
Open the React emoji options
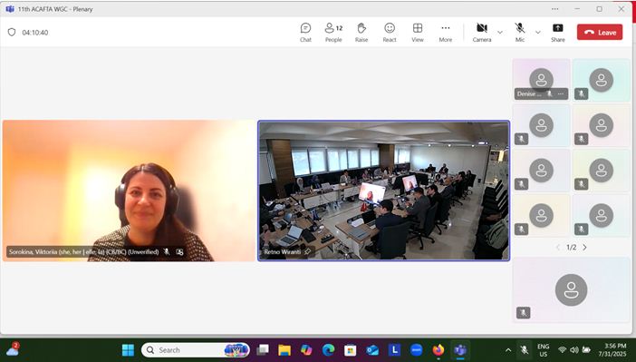tap(390, 33)
